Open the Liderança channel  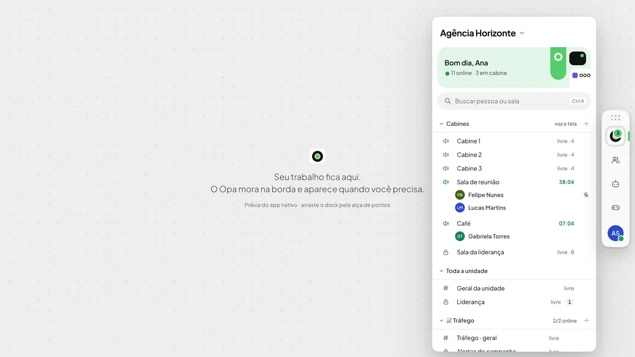(x=514, y=302)
